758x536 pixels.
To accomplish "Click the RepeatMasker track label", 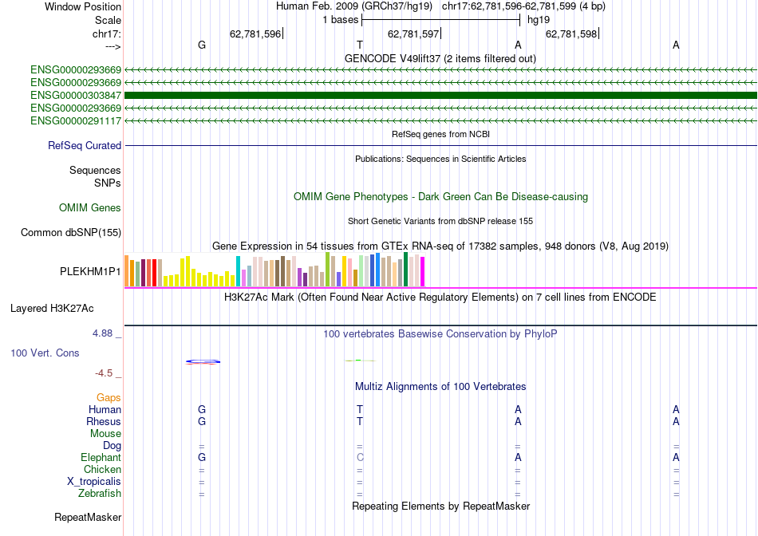I will coord(88,517).
